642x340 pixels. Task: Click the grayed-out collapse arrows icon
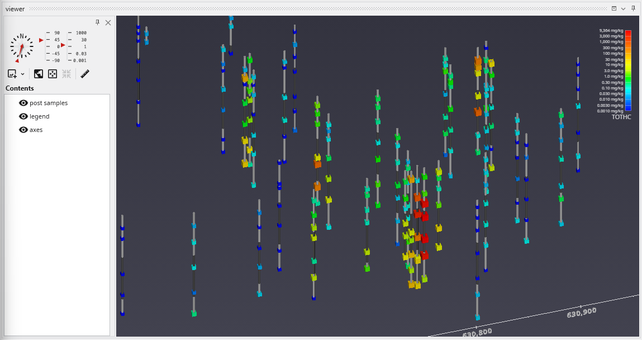pyautogui.click(x=66, y=74)
